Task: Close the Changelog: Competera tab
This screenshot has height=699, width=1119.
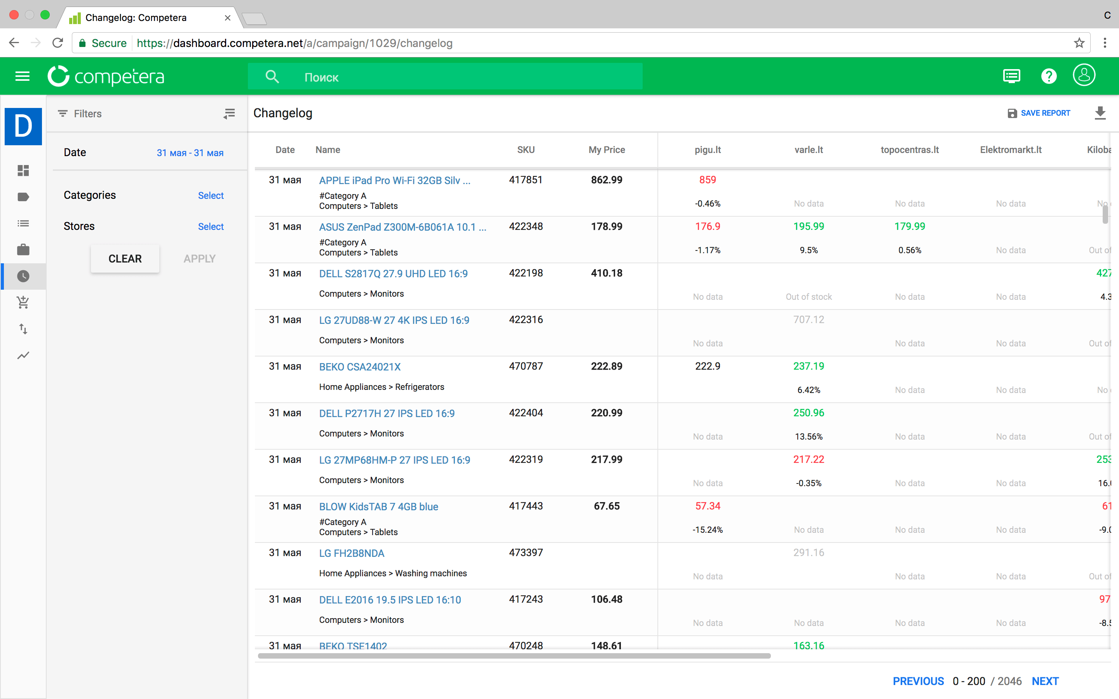Action: [228, 17]
